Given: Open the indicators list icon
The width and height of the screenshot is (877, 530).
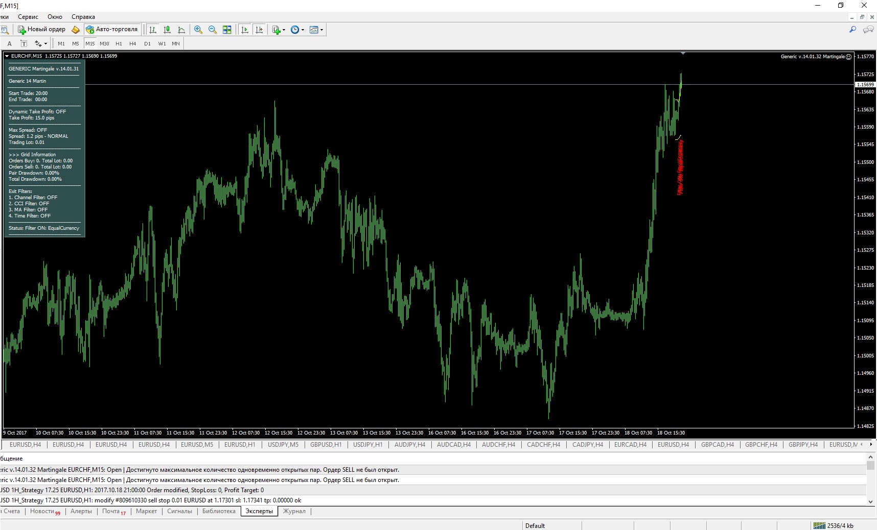Looking at the screenshot, I should click(x=276, y=30).
